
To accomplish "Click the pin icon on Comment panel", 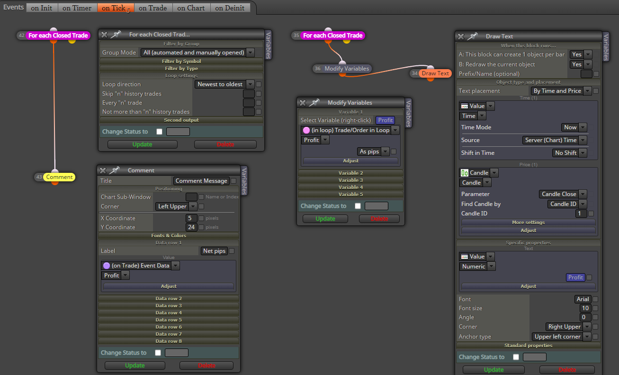I will 115,170.
